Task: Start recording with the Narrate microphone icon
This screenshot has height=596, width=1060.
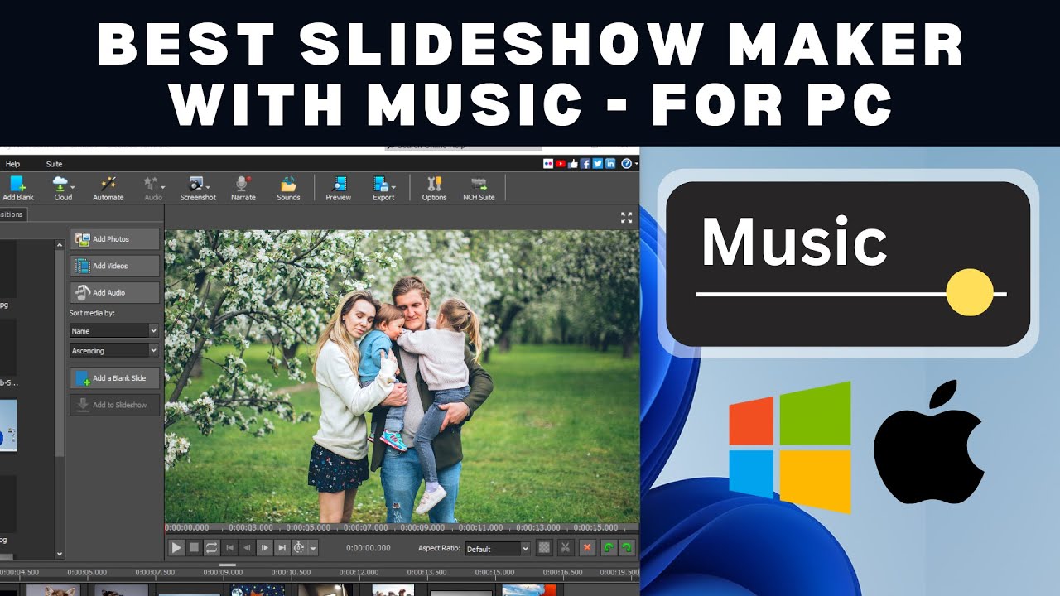Action: click(243, 182)
